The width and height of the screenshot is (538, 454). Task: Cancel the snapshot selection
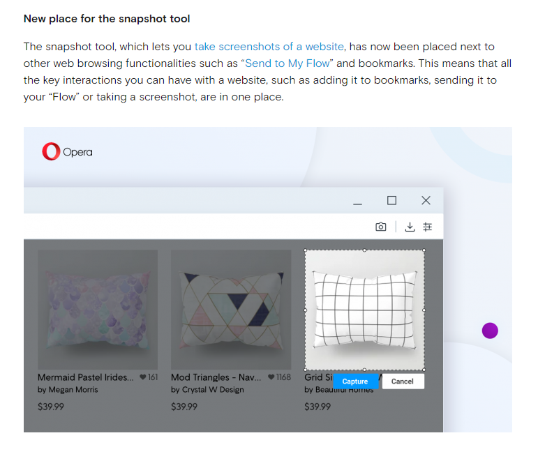pos(403,381)
